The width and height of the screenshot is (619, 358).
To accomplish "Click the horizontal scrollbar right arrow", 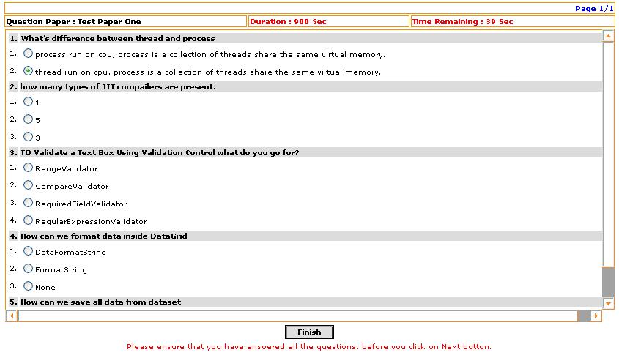I will coord(596,316).
